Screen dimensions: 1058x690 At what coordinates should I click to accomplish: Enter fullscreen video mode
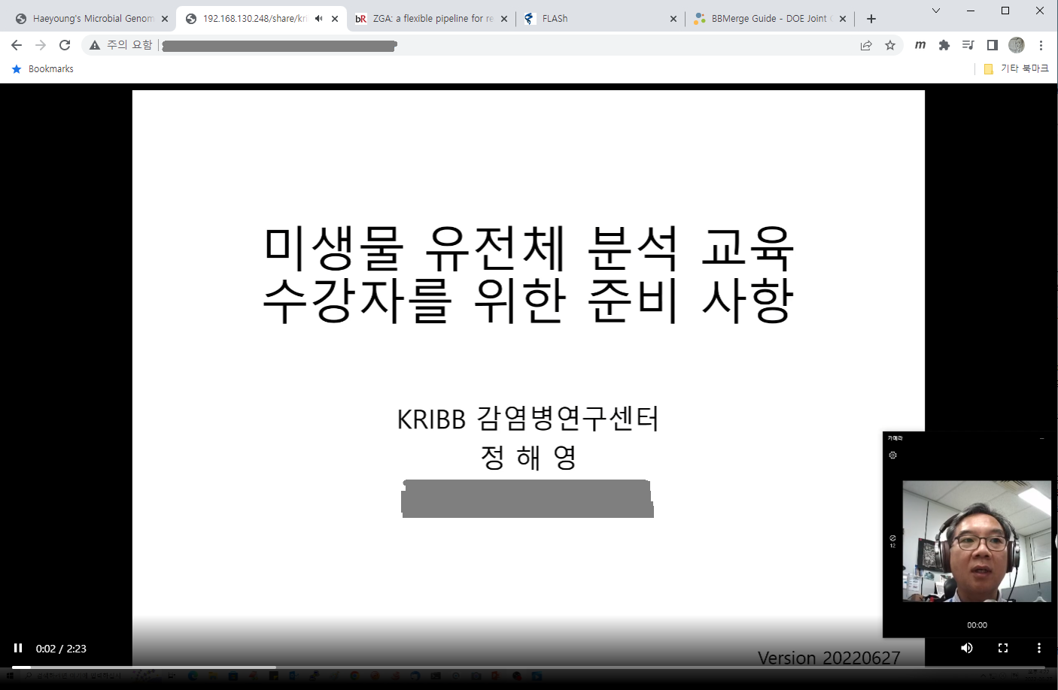[x=1003, y=648]
